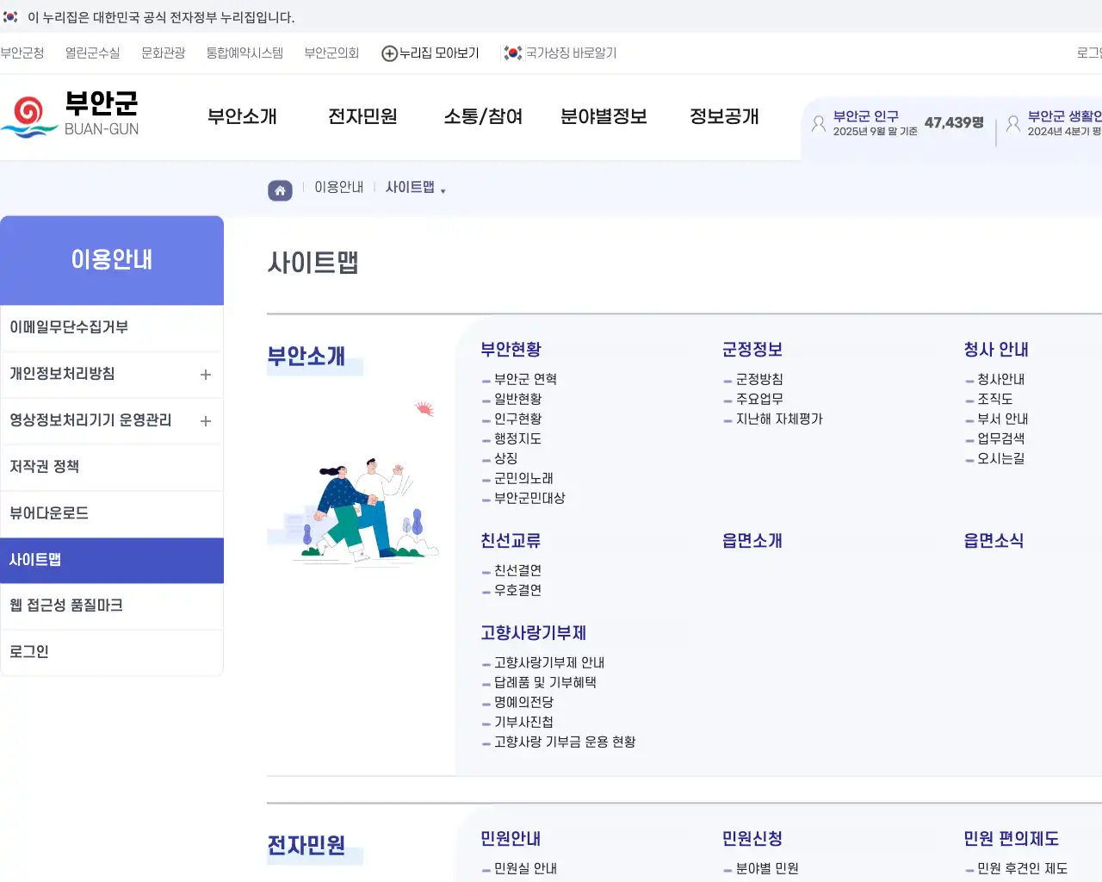The height and width of the screenshot is (882, 1102).
Task: Click the 읍면소식 heading link
Action: click(994, 541)
